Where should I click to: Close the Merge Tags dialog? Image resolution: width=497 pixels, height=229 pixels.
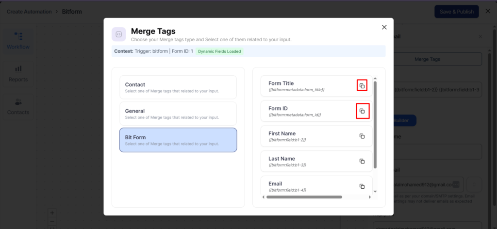[x=384, y=27]
